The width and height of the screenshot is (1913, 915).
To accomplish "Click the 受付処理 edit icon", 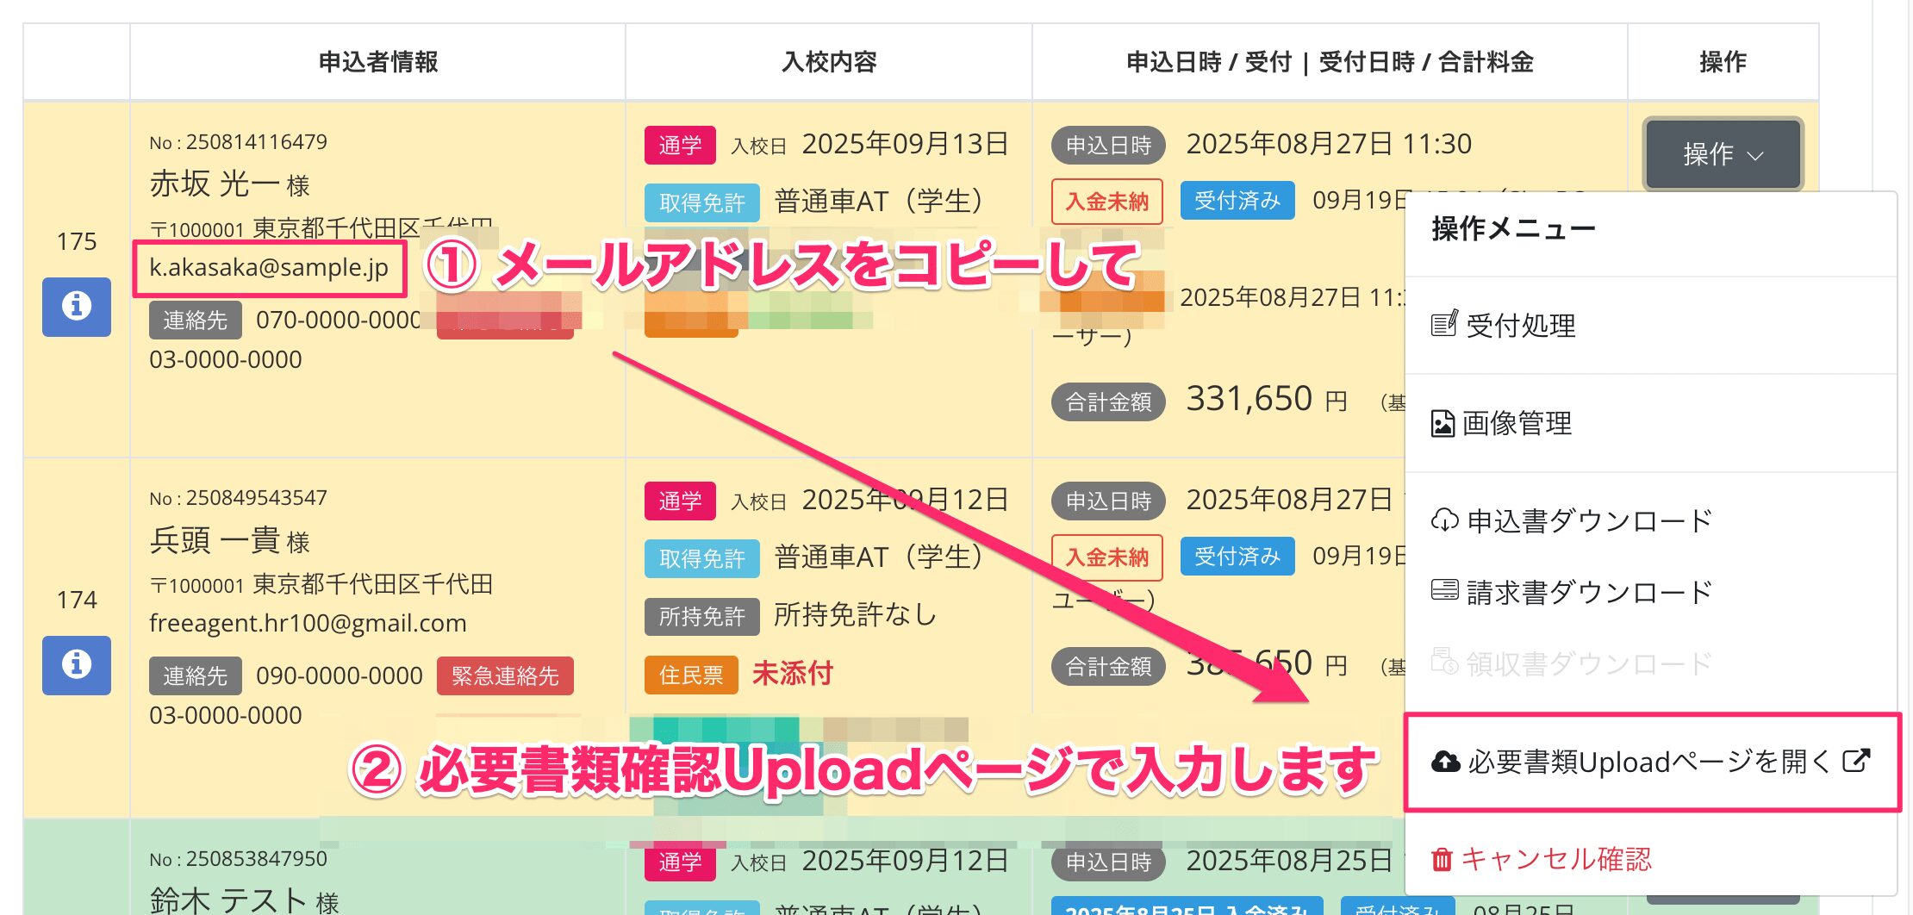I will 1444,325.
